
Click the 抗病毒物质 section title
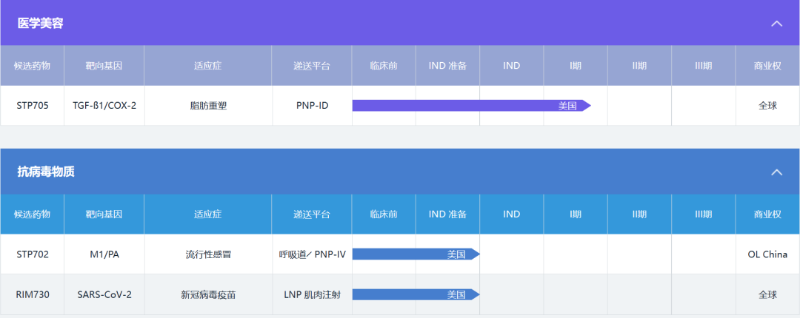point(46,172)
